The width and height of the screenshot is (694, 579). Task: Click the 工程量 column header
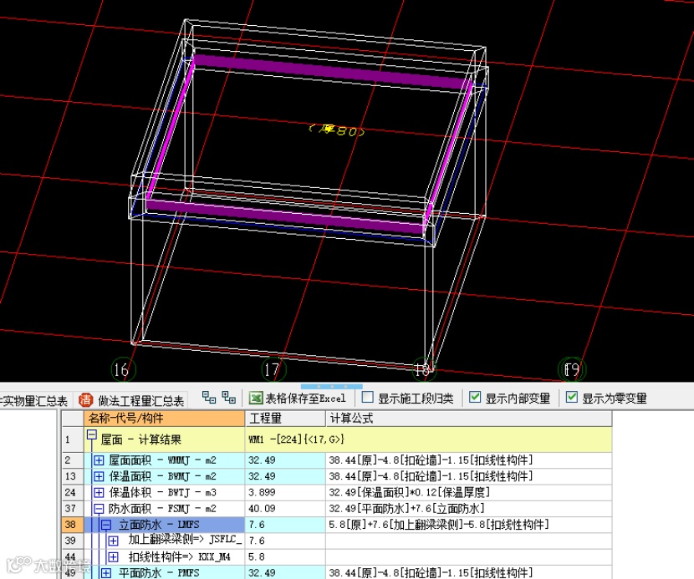pos(285,418)
